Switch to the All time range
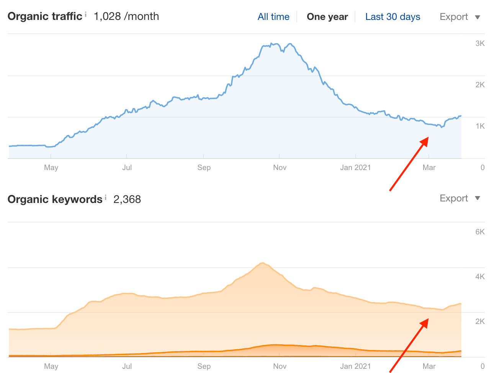 coord(273,17)
